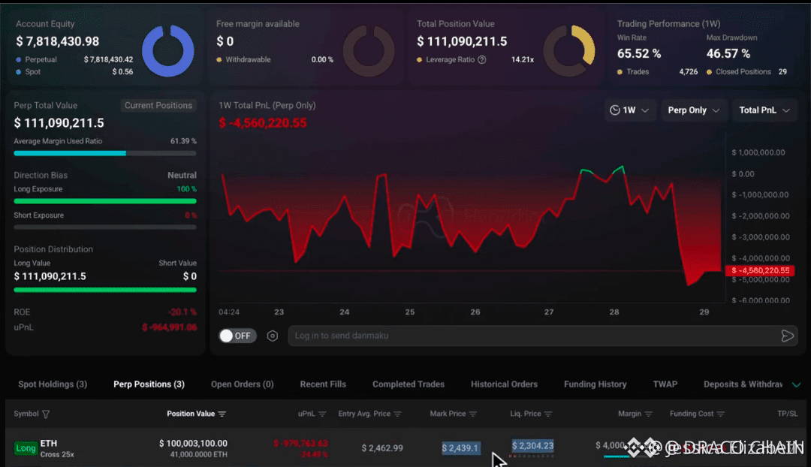Open the 1W time range dropdown
The width and height of the screenshot is (811, 467).
pyautogui.click(x=629, y=110)
